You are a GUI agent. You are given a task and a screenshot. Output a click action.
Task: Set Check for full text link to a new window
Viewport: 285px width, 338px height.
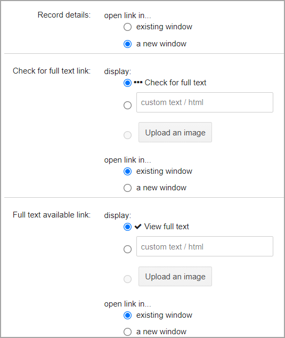[x=127, y=188]
